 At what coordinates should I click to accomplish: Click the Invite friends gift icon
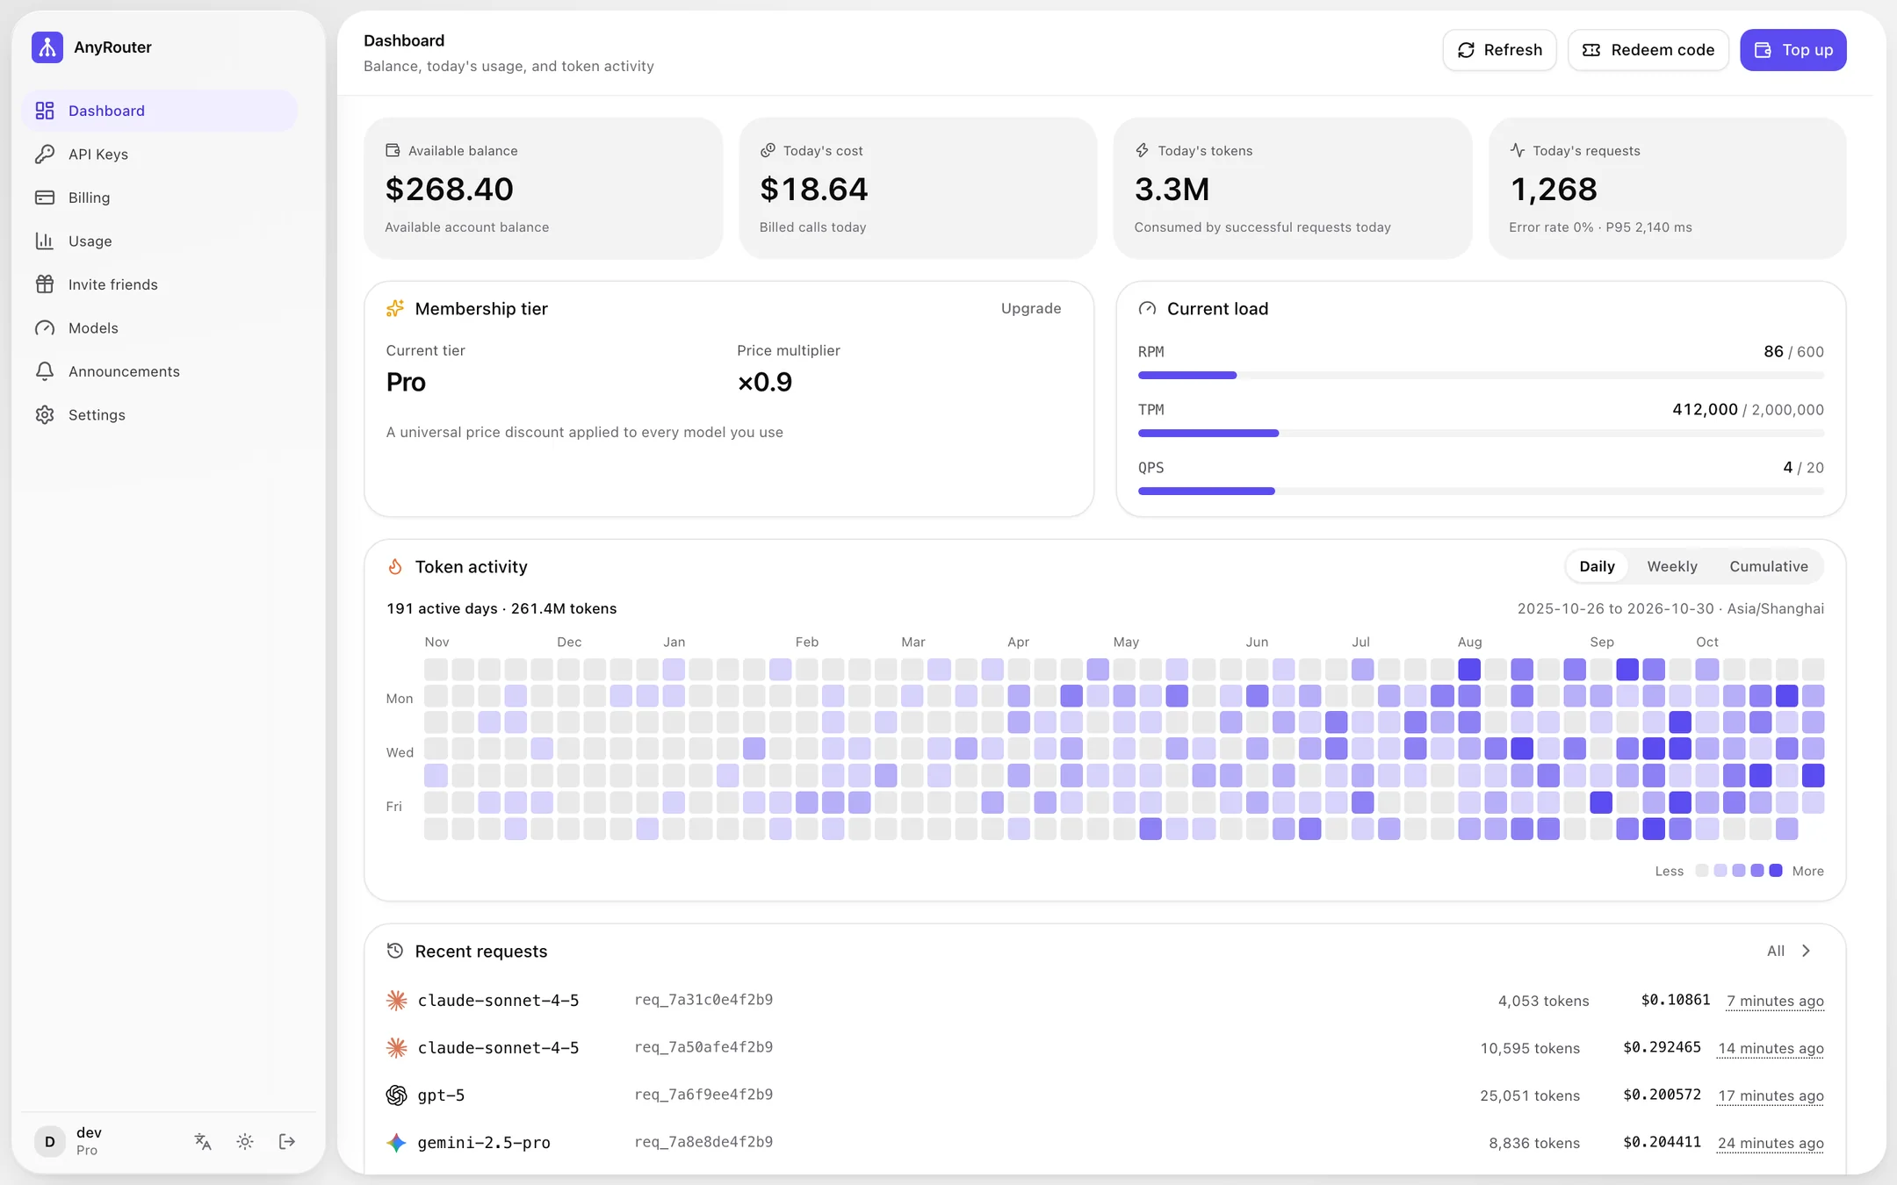point(45,284)
